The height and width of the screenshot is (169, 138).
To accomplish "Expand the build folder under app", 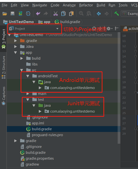I will [x=22, y=58].
